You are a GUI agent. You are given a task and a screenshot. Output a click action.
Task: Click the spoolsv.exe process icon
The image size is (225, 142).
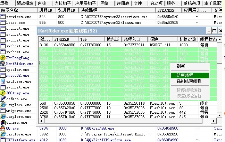click(3, 69)
